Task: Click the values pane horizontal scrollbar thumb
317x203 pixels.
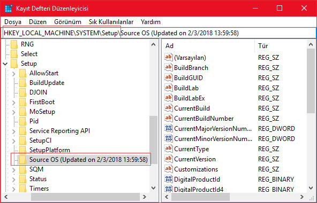Action: [200, 197]
